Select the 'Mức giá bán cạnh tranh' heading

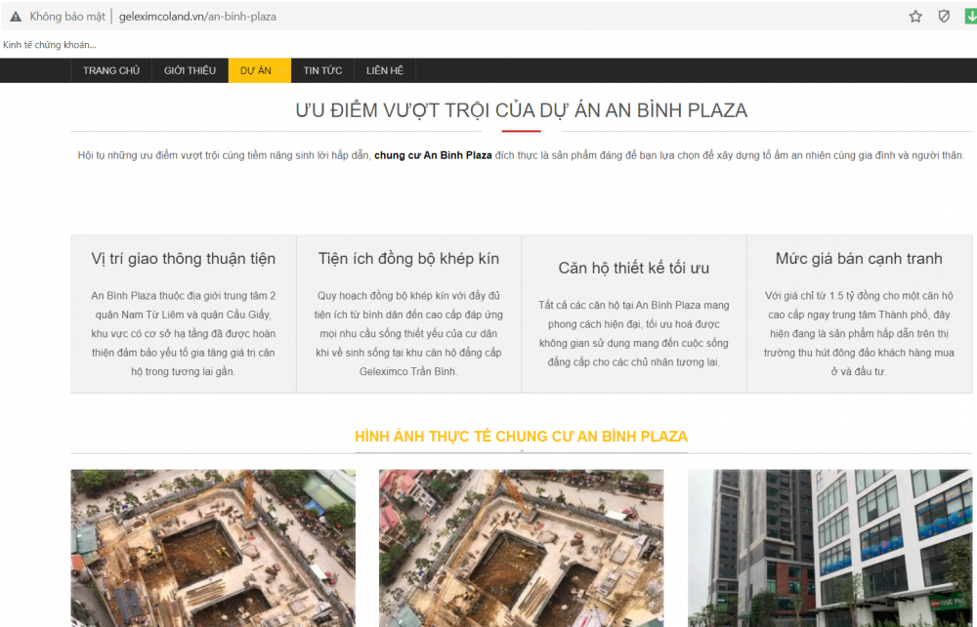pos(859,259)
